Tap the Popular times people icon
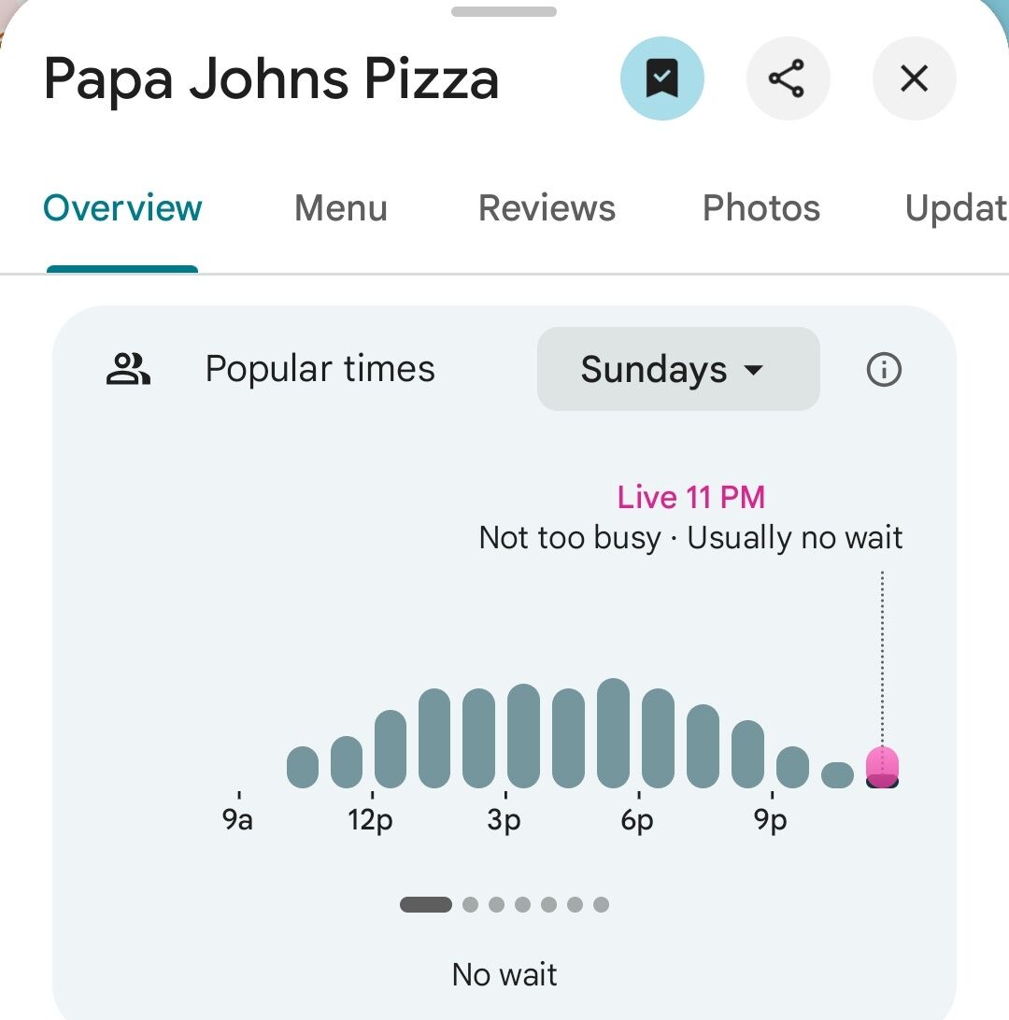Viewport: 1009px width, 1020px height. click(x=128, y=370)
